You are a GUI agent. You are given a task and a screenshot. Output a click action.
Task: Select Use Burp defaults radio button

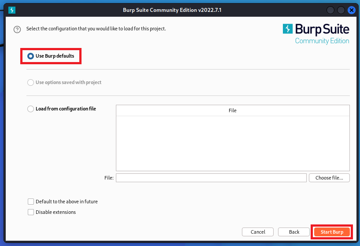pyautogui.click(x=30, y=56)
